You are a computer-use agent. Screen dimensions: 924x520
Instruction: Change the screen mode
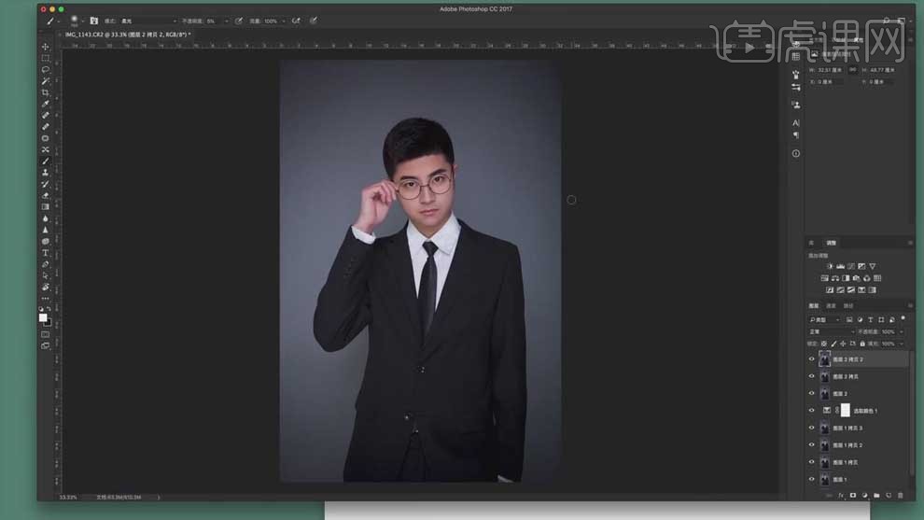(46, 346)
